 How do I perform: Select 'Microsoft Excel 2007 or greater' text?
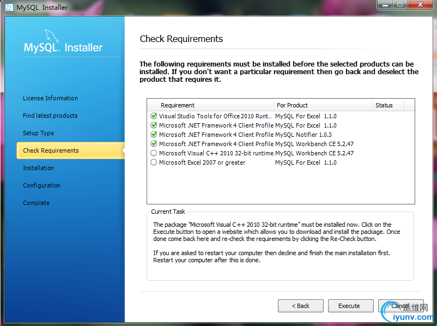pyautogui.click(x=202, y=162)
